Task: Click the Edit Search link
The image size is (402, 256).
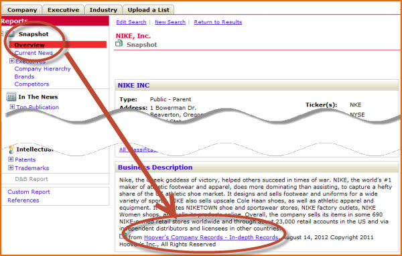Action: [131, 22]
